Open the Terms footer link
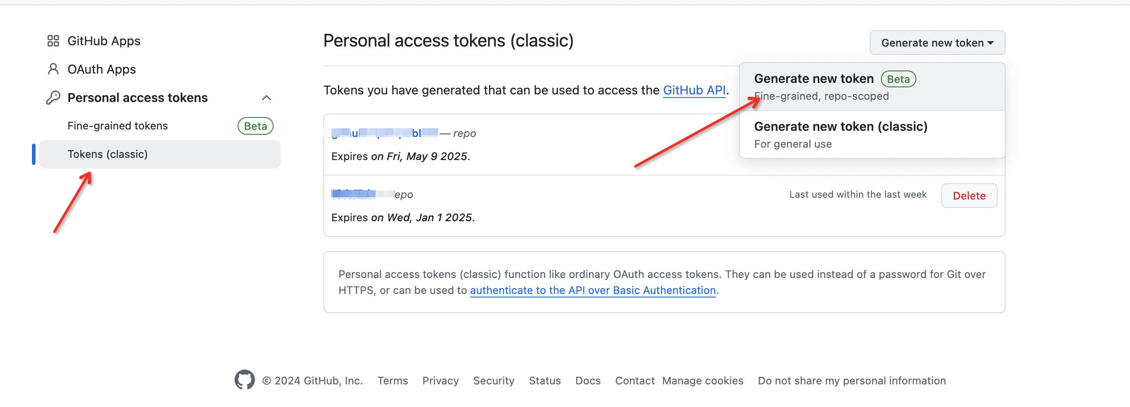The height and width of the screenshot is (407, 1130). coord(393,381)
